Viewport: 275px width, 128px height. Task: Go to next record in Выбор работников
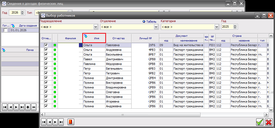click(x=55, y=122)
